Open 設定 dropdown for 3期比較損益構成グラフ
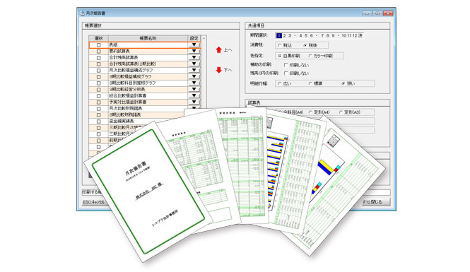 (x=194, y=77)
